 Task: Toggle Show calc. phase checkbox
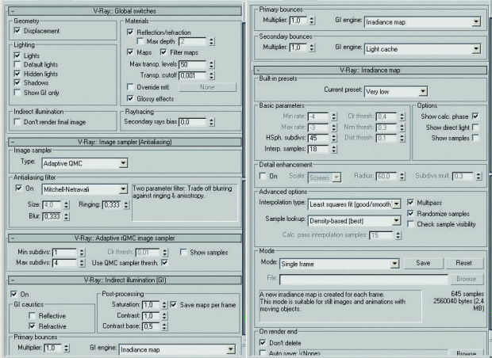pos(475,116)
